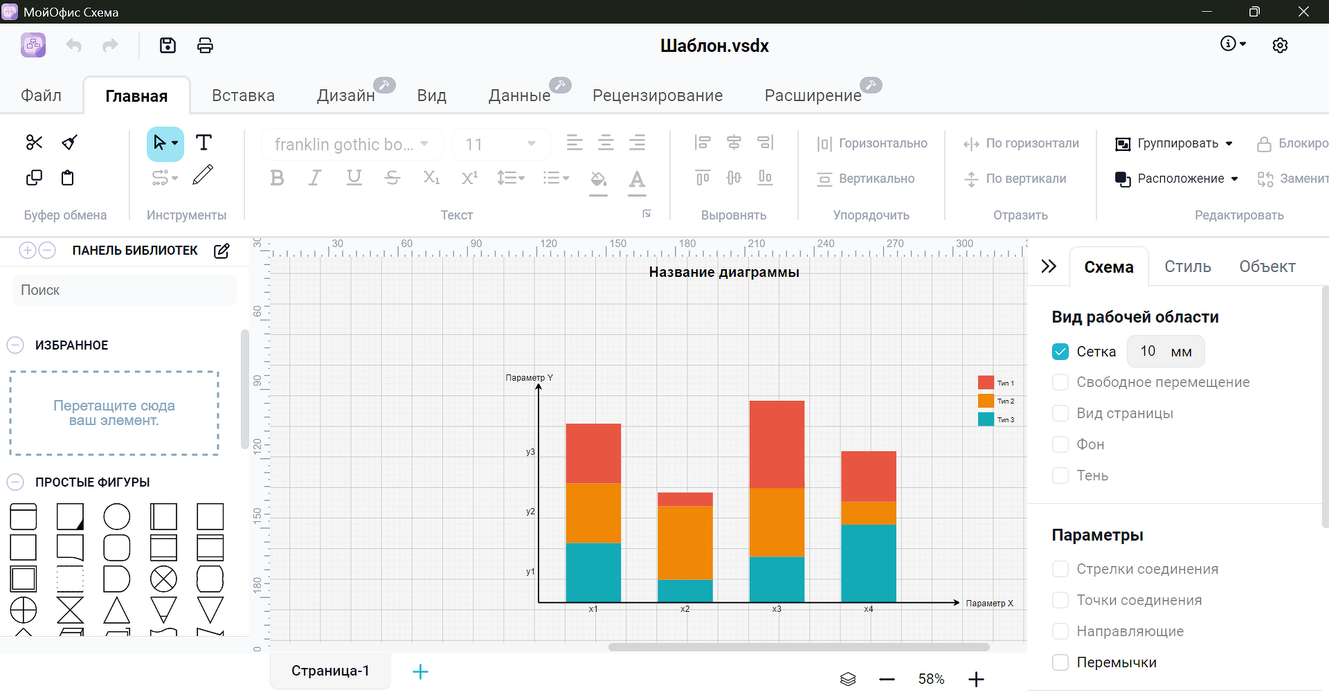Enable the Тень checkbox
Screen dimensions: 1329x697
pos(1060,476)
